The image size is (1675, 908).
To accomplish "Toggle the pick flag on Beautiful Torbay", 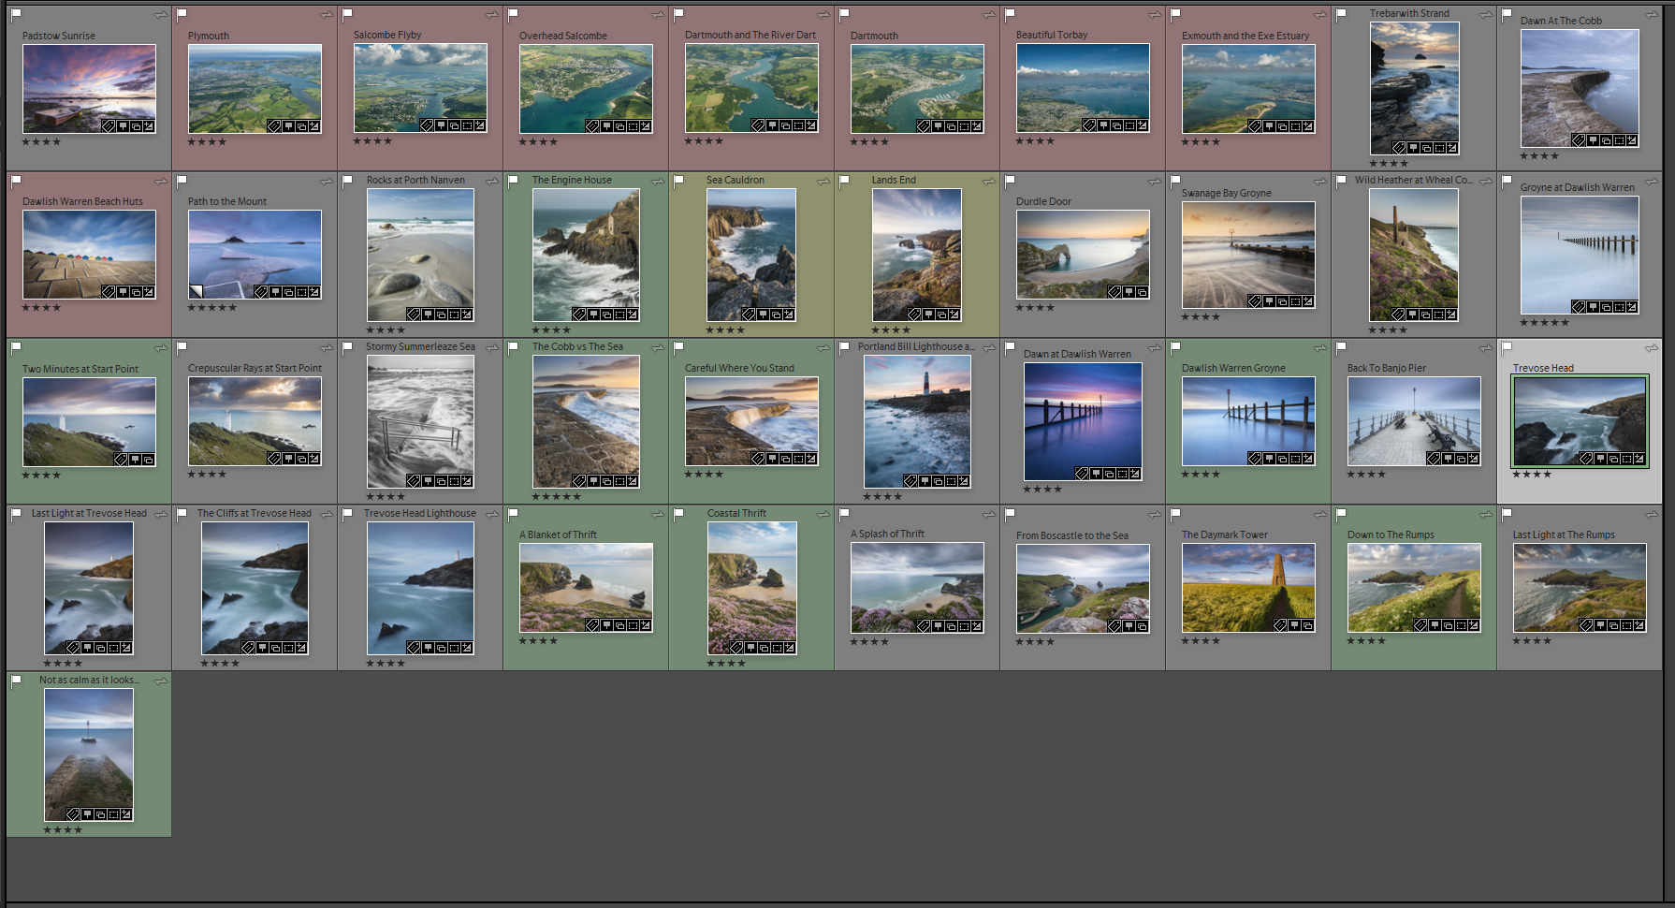I will click(1010, 15).
